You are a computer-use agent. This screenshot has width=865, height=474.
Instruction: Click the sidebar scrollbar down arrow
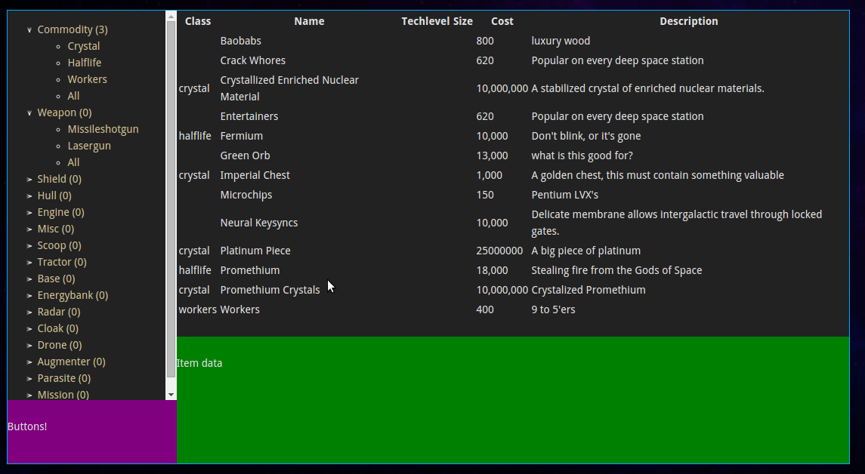click(x=171, y=394)
